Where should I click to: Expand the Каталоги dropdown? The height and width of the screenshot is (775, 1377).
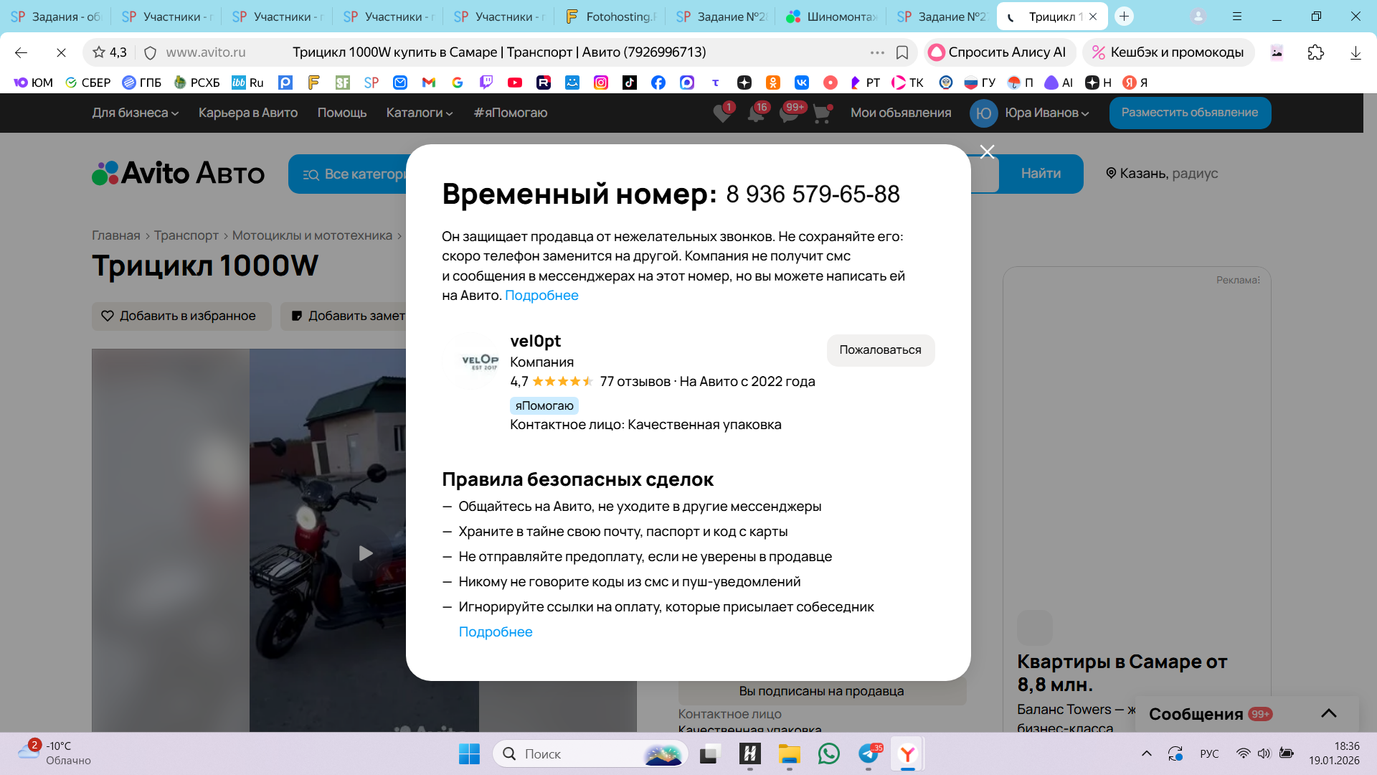point(419,113)
